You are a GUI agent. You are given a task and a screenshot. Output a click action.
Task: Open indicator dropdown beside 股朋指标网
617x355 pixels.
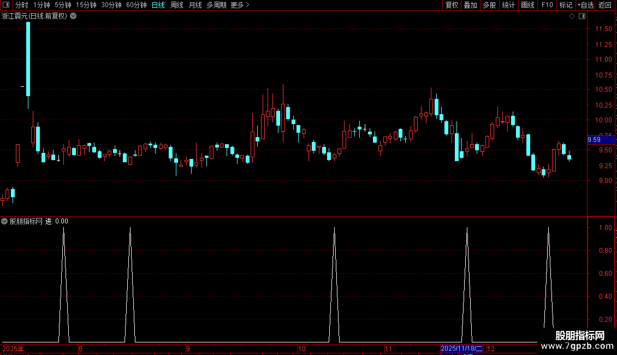click(x=4, y=221)
